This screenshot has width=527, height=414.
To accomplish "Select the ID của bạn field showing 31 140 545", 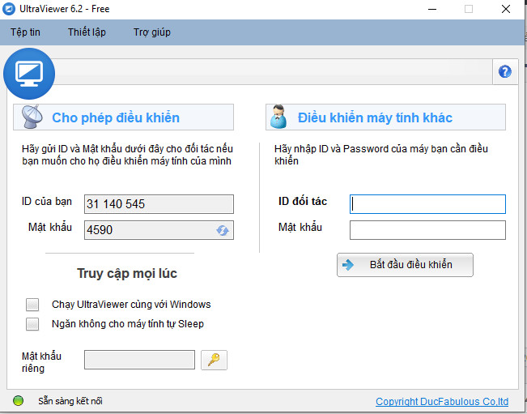I will point(159,204).
